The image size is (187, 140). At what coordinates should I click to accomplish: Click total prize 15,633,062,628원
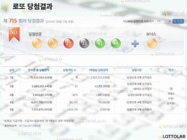point(41,77)
